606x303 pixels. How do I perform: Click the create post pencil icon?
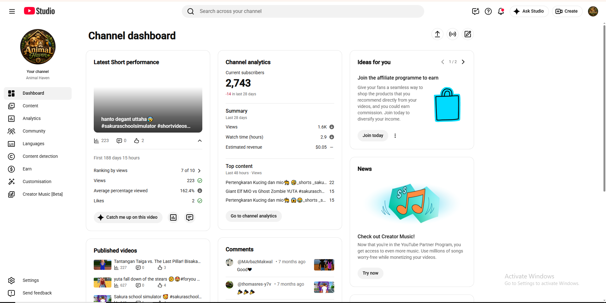[x=468, y=34]
